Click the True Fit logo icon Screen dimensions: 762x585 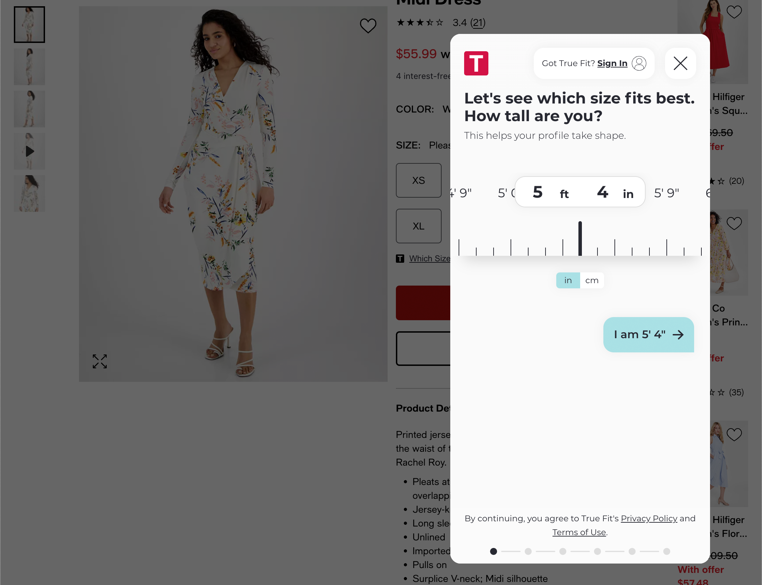coord(476,63)
